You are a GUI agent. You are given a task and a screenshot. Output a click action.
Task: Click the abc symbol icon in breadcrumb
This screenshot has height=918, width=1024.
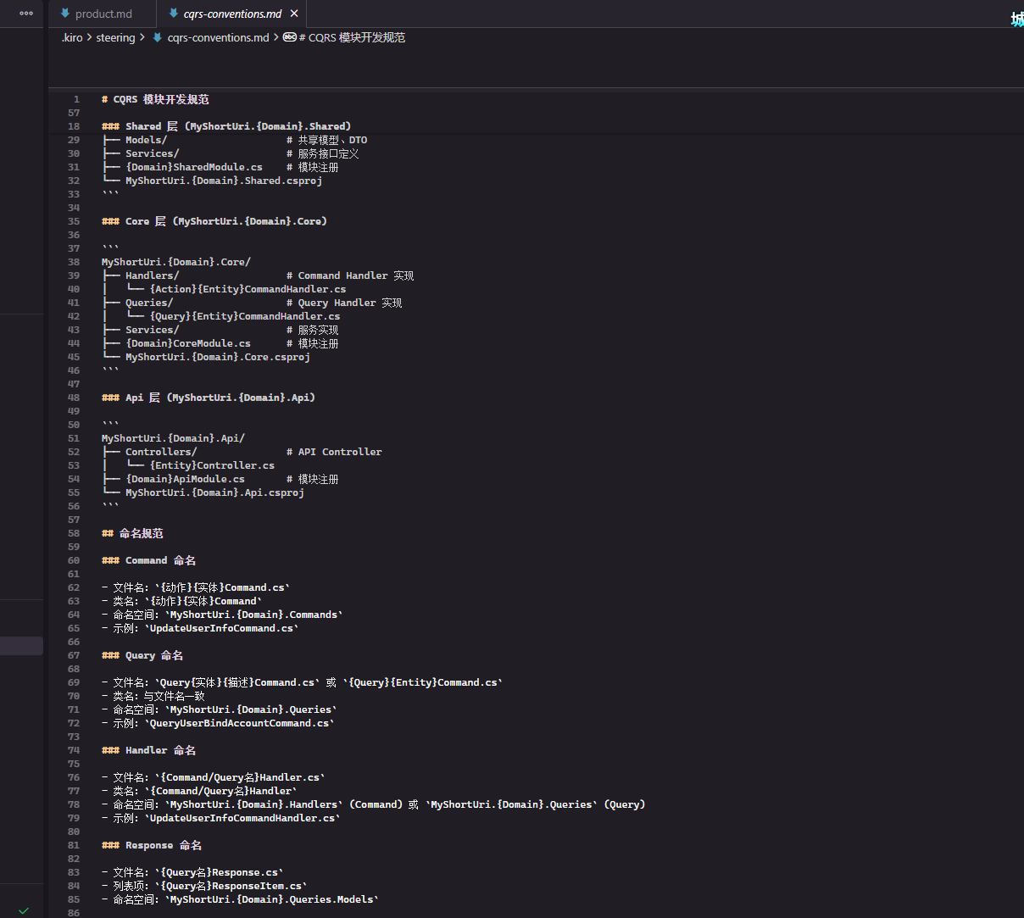tap(289, 37)
